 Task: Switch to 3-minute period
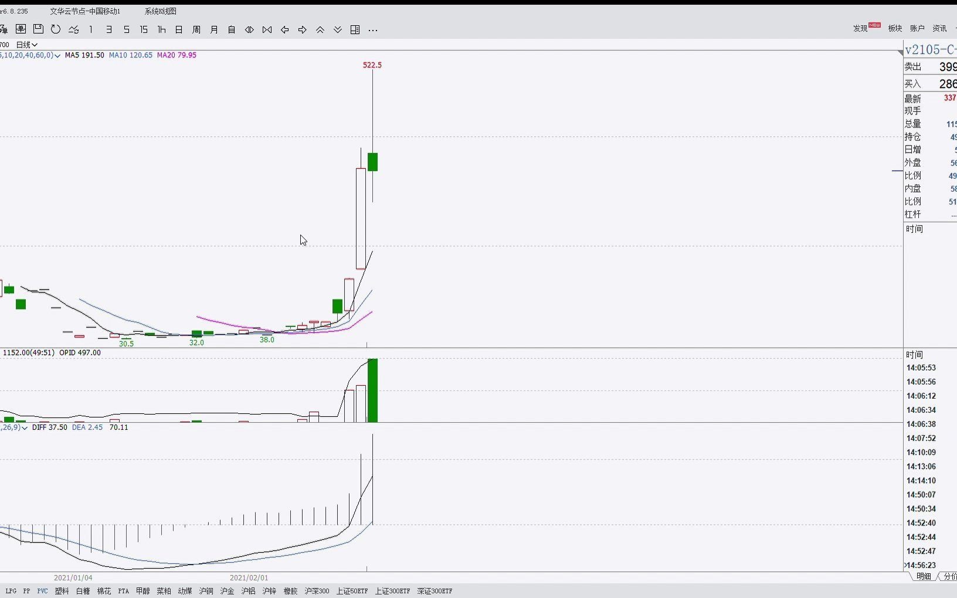108,29
